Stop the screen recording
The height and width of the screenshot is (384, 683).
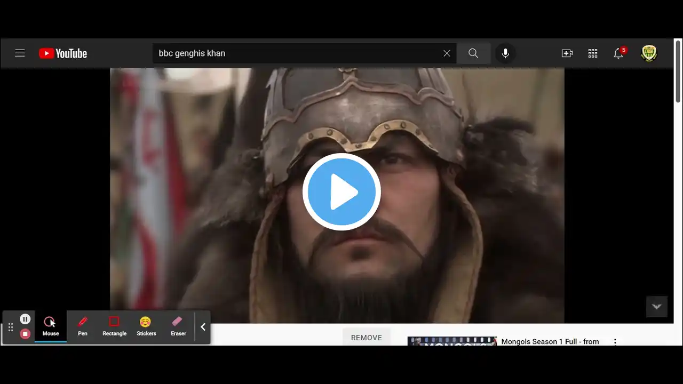(25, 334)
